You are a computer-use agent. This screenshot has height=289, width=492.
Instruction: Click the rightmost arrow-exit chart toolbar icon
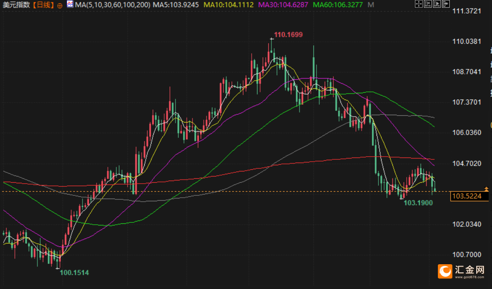(x=446, y=4)
